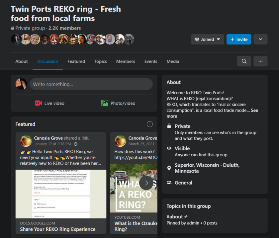The image size is (279, 238).
Task: Open What is the Ozaukee Ring video title
Action: click(x=136, y=226)
